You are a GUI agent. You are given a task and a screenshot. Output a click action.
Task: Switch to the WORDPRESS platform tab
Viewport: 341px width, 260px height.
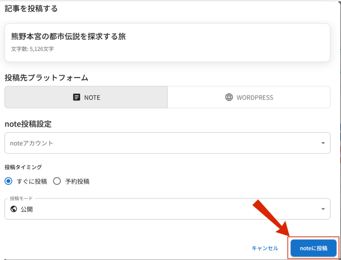pyautogui.click(x=249, y=98)
